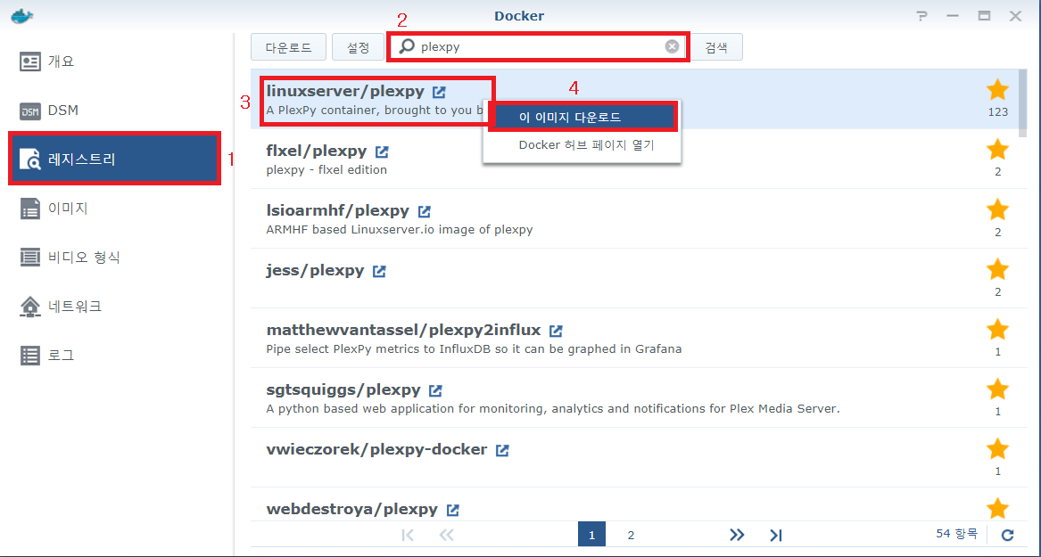Go to the first results page
The image size is (1041, 557).
pos(409,535)
